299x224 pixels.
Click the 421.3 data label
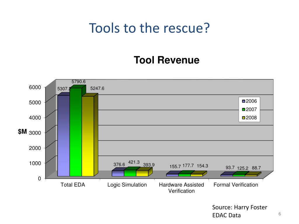134,162
